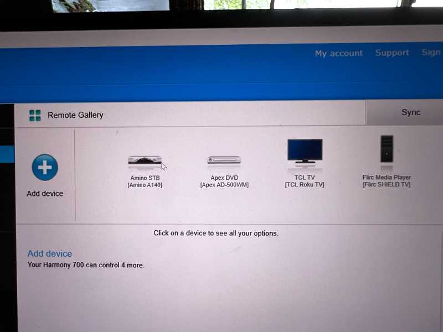Click the Add device label under plus icon
The height and width of the screenshot is (332, 443).
[45, 194]
